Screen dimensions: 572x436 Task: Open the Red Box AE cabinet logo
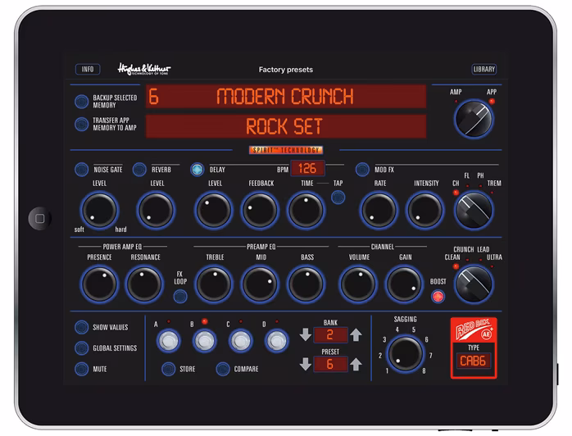474,334
